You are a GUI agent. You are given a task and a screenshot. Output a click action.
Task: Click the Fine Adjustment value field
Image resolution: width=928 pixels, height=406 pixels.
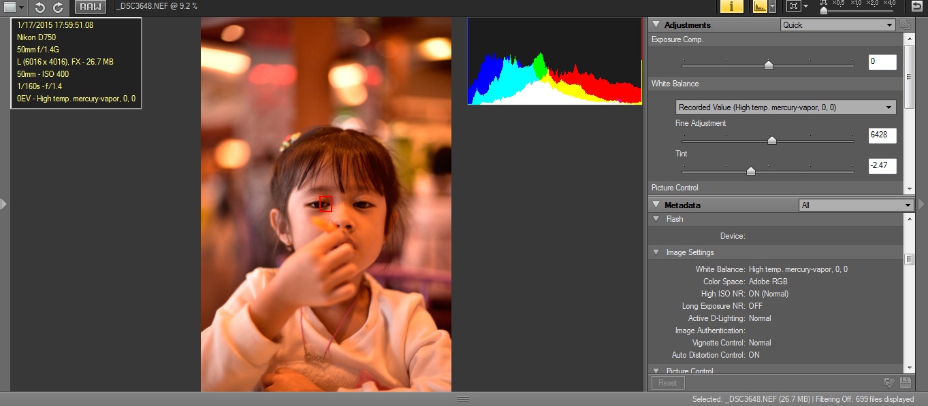tap(882, 135)
